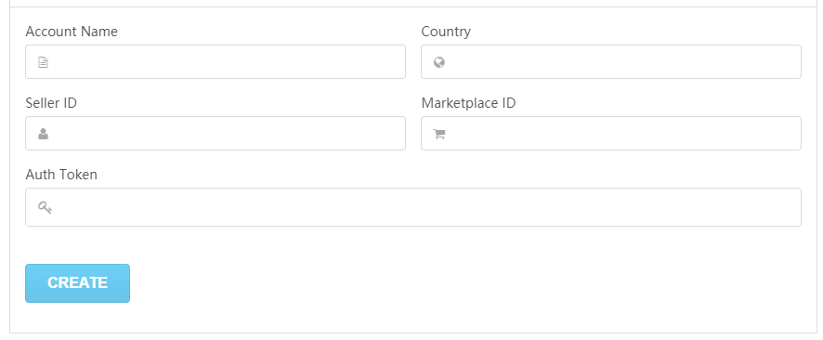Focus the Marketplace ID input field
The width and height of the screenshot is (823, 340).
pos(611,133)
